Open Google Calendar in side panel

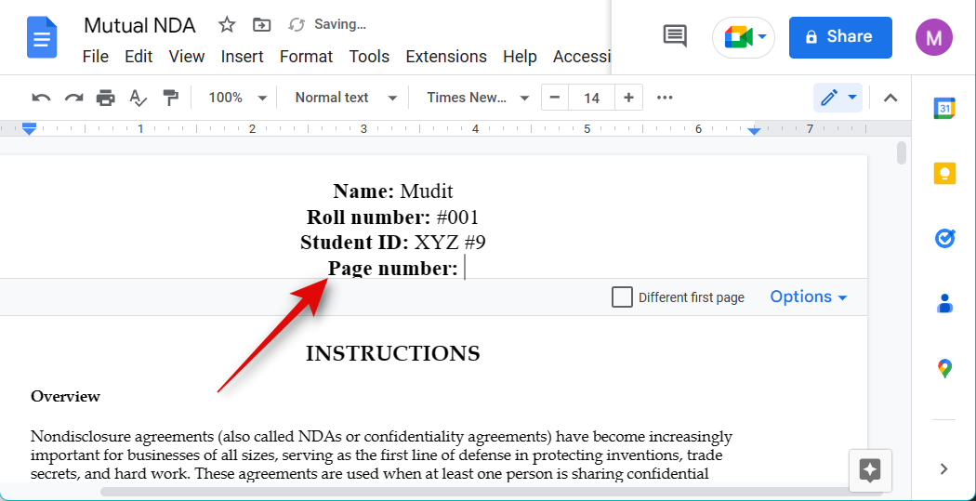coord(944,109)
